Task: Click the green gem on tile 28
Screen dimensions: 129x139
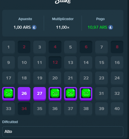Action: (x=55, y=93)
